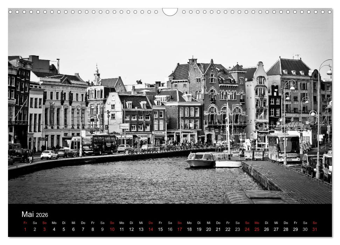Toggle the red holiday date 10

(x=111, y=230)
